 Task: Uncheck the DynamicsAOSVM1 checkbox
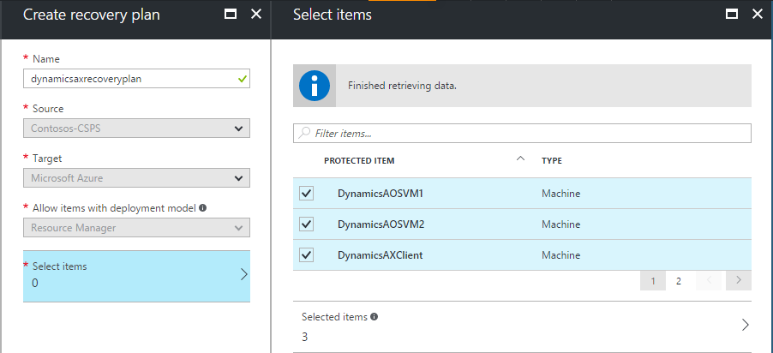[x=307, y=194]
